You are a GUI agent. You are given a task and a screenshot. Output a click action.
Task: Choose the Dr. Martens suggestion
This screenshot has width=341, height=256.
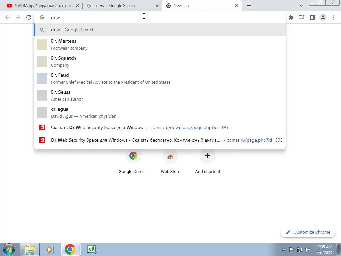[160, 44]
